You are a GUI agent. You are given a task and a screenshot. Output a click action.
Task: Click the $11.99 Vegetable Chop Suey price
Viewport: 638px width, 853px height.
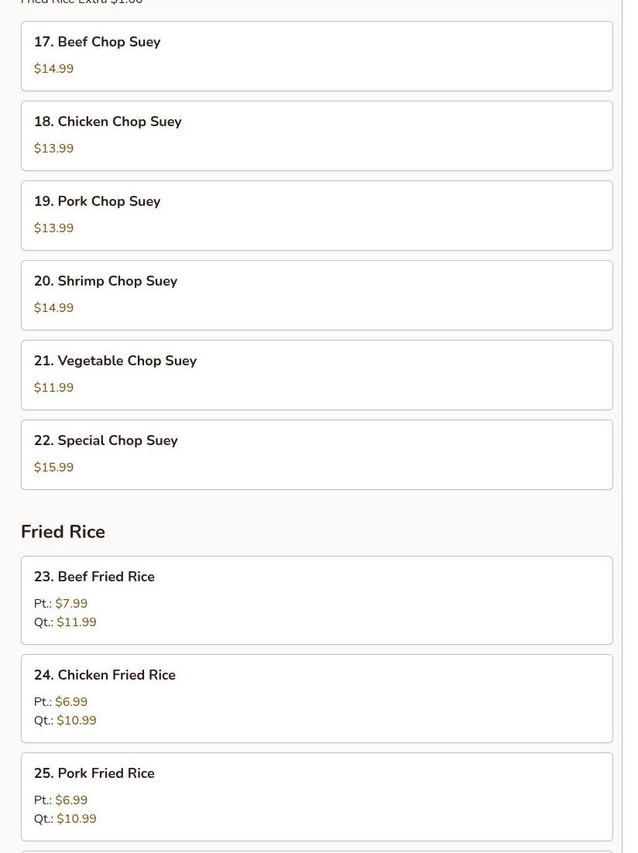click(53, 387)
